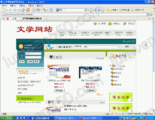Screen dimensions: 155x120
Task: Open the fifth menu in the menu bar
Action: [39, 6]
